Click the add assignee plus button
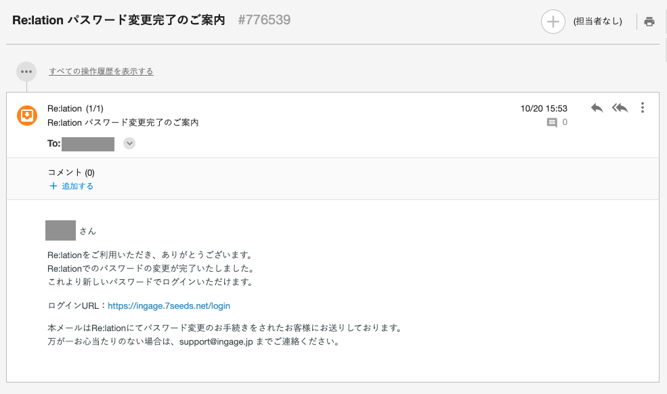Image resolution: width=667 pixels, height=394 pixels. point(553,21)
